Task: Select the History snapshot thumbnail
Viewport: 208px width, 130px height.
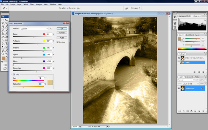Action: point(183,58)
